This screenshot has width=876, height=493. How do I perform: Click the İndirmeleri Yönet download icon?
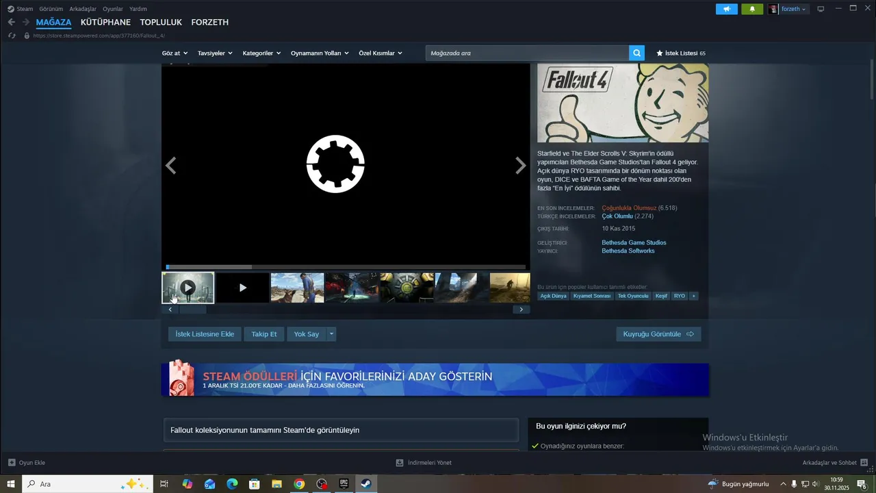tap(400, 462)
